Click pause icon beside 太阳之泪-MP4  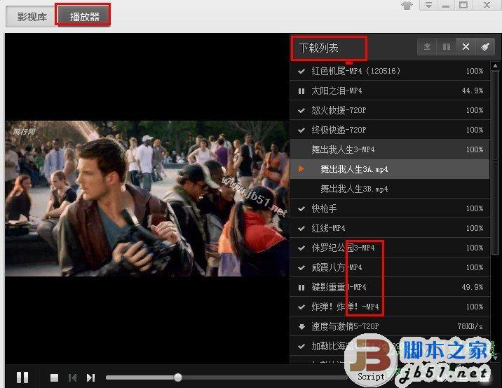coord(301,91)
